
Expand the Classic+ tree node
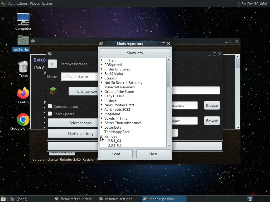[x=102, y=78]
